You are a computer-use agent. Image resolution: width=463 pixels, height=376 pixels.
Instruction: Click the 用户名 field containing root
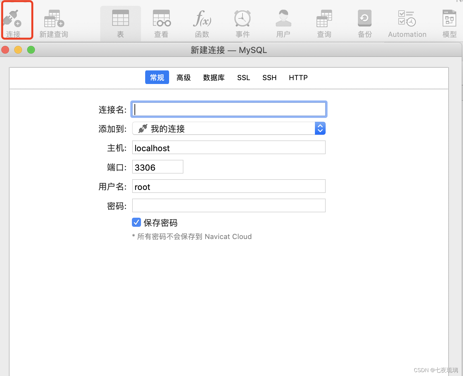pyautogui.click(x=229, y=186)
